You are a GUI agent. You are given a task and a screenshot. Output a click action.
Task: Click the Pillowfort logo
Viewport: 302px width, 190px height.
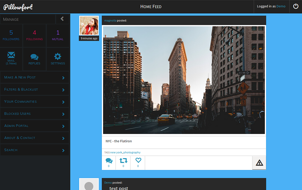pos(18,7)
